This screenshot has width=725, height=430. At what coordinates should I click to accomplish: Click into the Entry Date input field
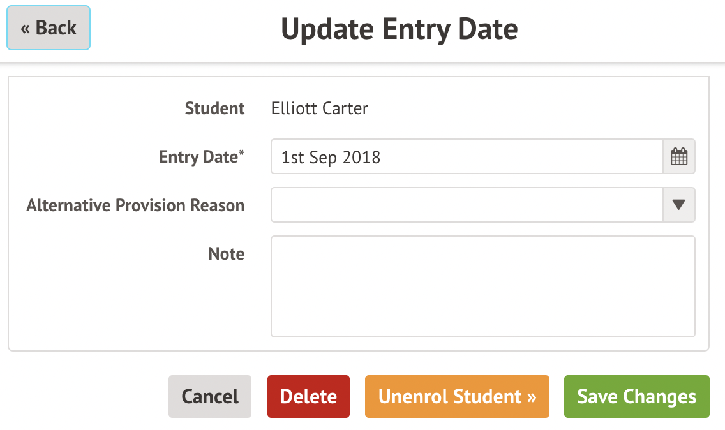click(x=467, y=157)
